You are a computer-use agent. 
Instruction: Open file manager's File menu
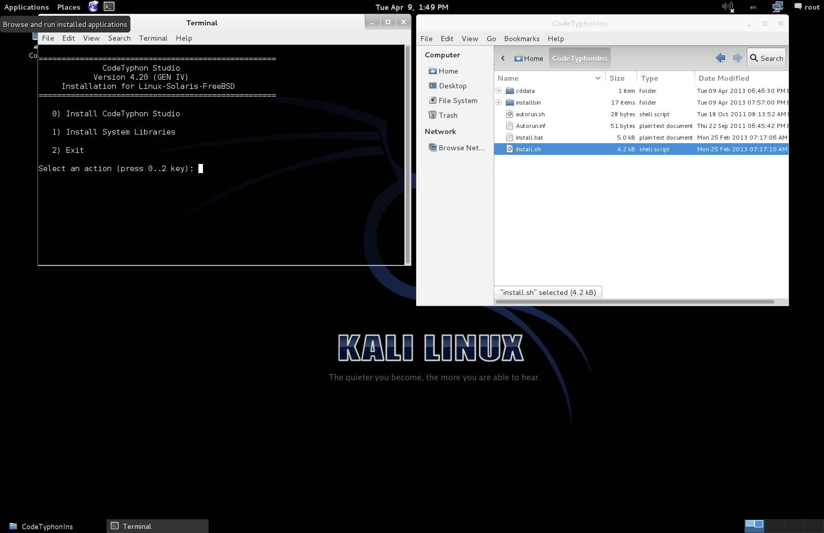427,39
